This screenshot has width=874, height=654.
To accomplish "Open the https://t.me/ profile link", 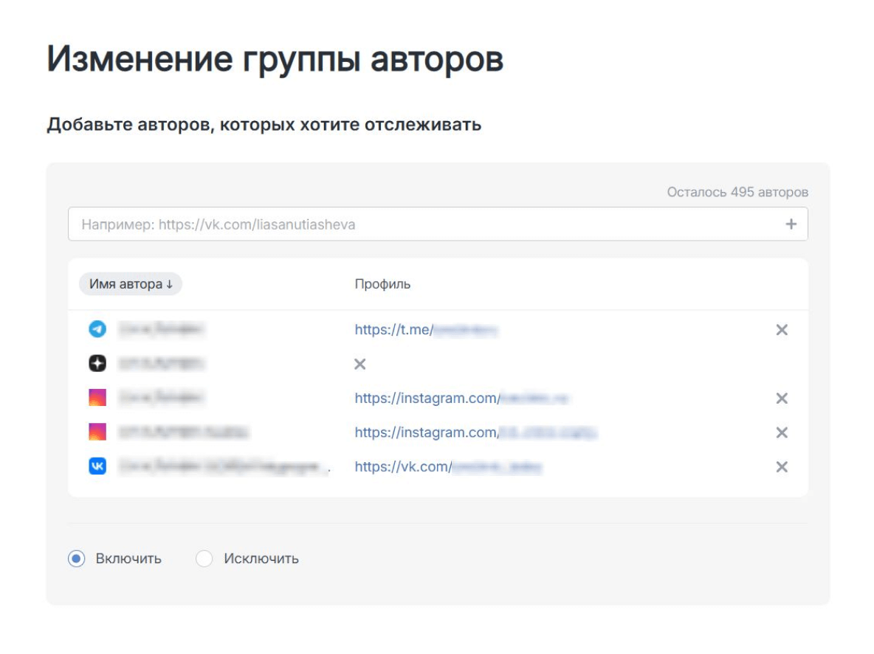I will [426, 330].
